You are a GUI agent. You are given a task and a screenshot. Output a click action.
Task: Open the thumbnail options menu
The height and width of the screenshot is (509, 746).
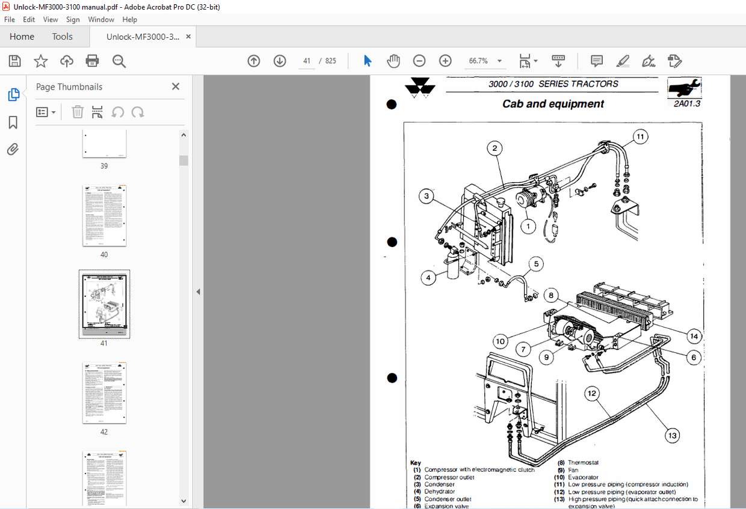46,112
